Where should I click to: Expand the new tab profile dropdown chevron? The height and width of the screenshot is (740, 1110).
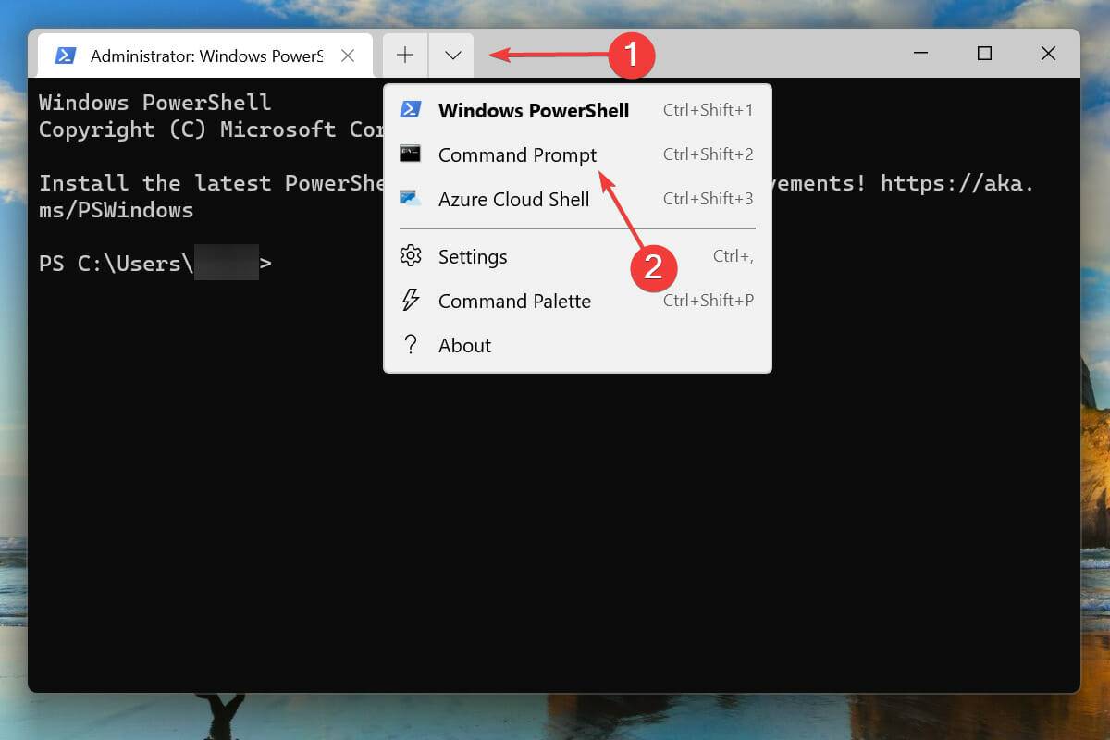pyautogui.click(x=452, y=55)
